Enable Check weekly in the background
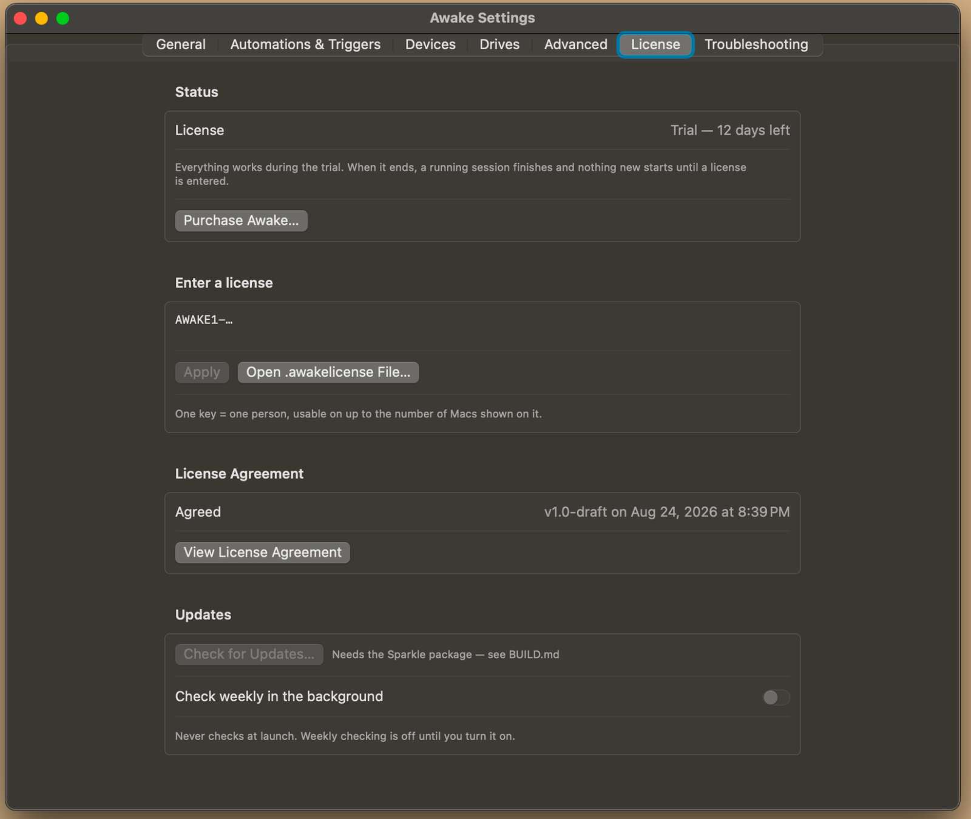This screenshot has width=971, height=819. (776, 697)
